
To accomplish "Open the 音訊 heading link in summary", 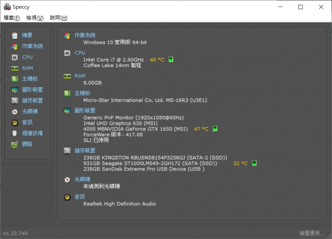I will pos(80,197).
